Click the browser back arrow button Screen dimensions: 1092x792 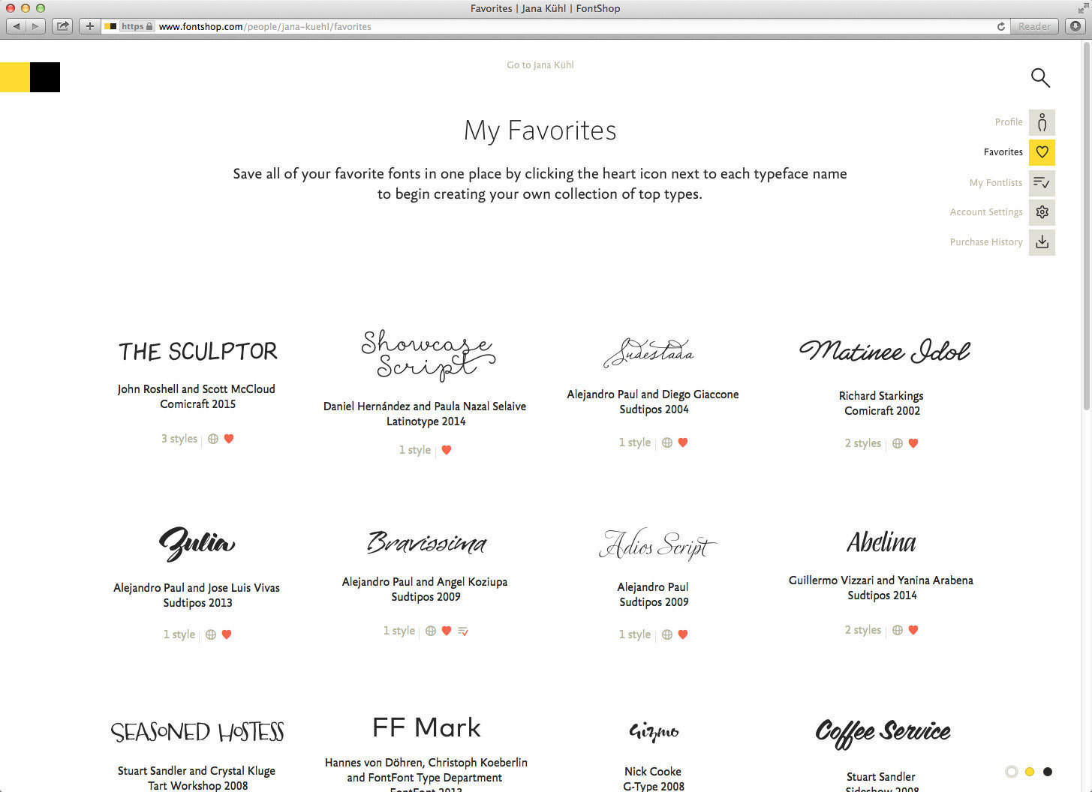tap(17, 26)
